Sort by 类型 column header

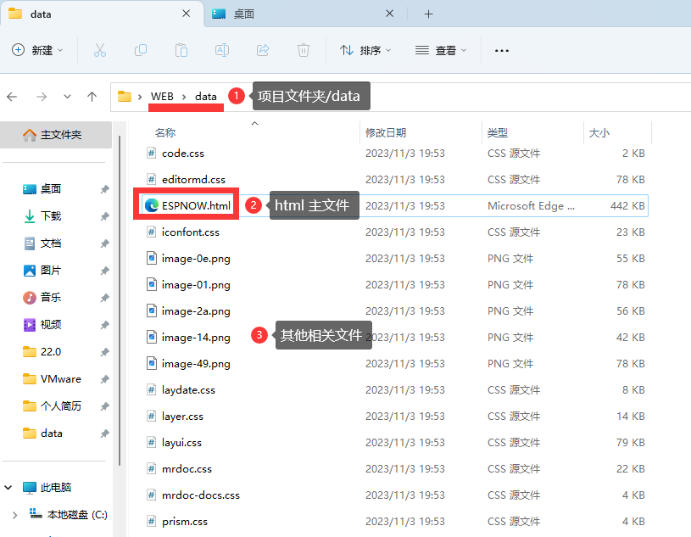[x=498, y=132]
